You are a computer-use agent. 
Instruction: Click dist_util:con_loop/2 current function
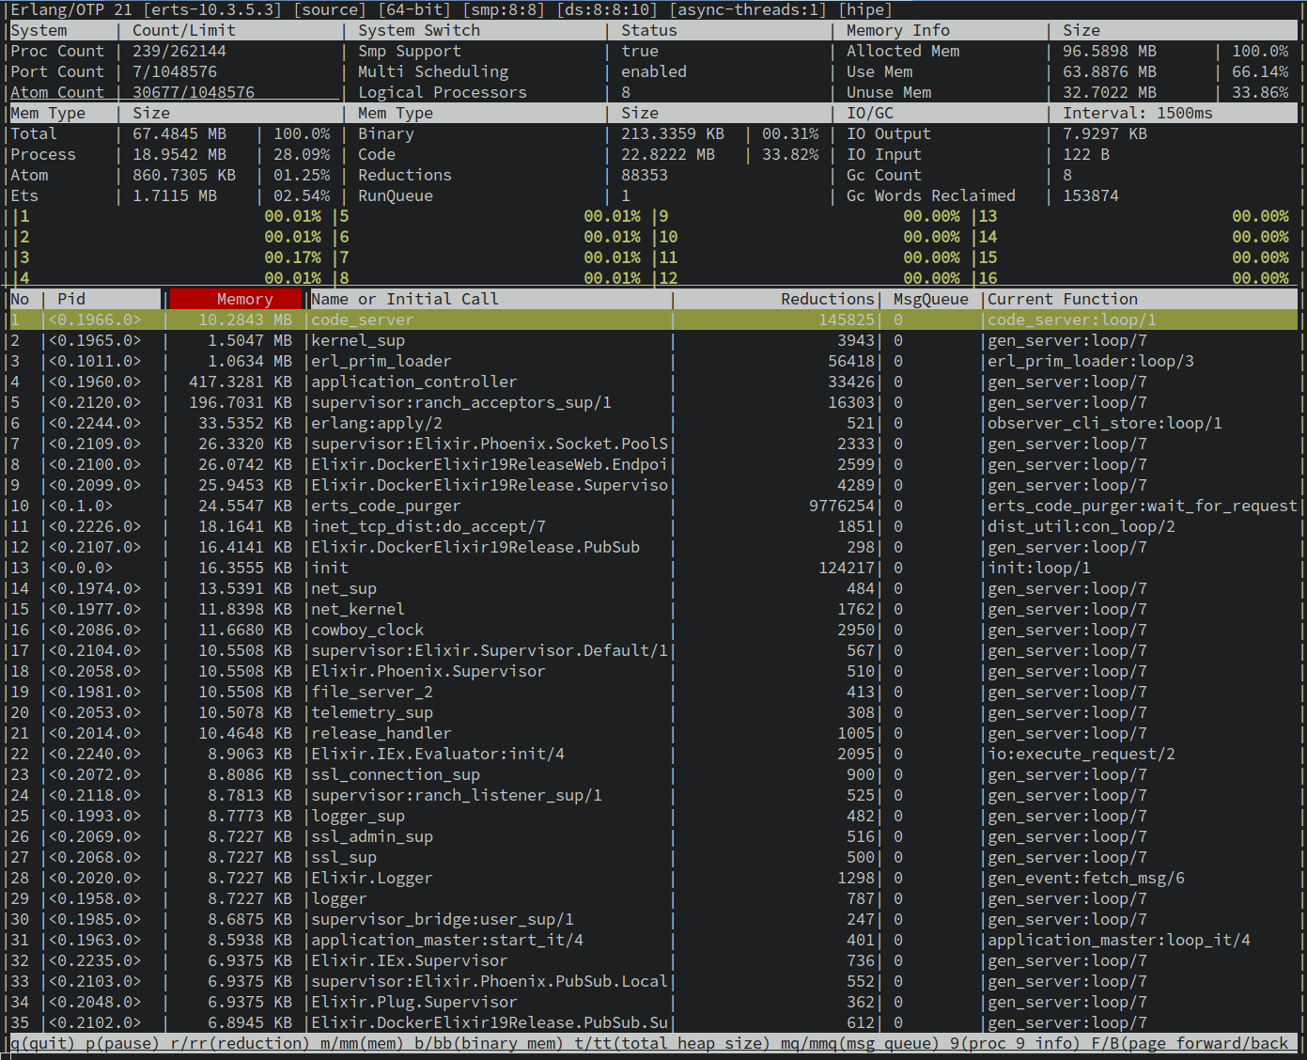[1081, 526]
